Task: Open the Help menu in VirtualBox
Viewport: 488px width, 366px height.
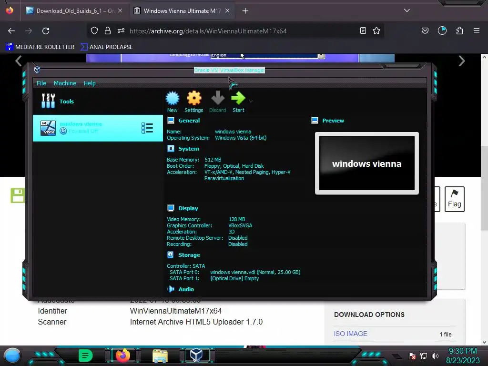Action: tap(90, 83)
